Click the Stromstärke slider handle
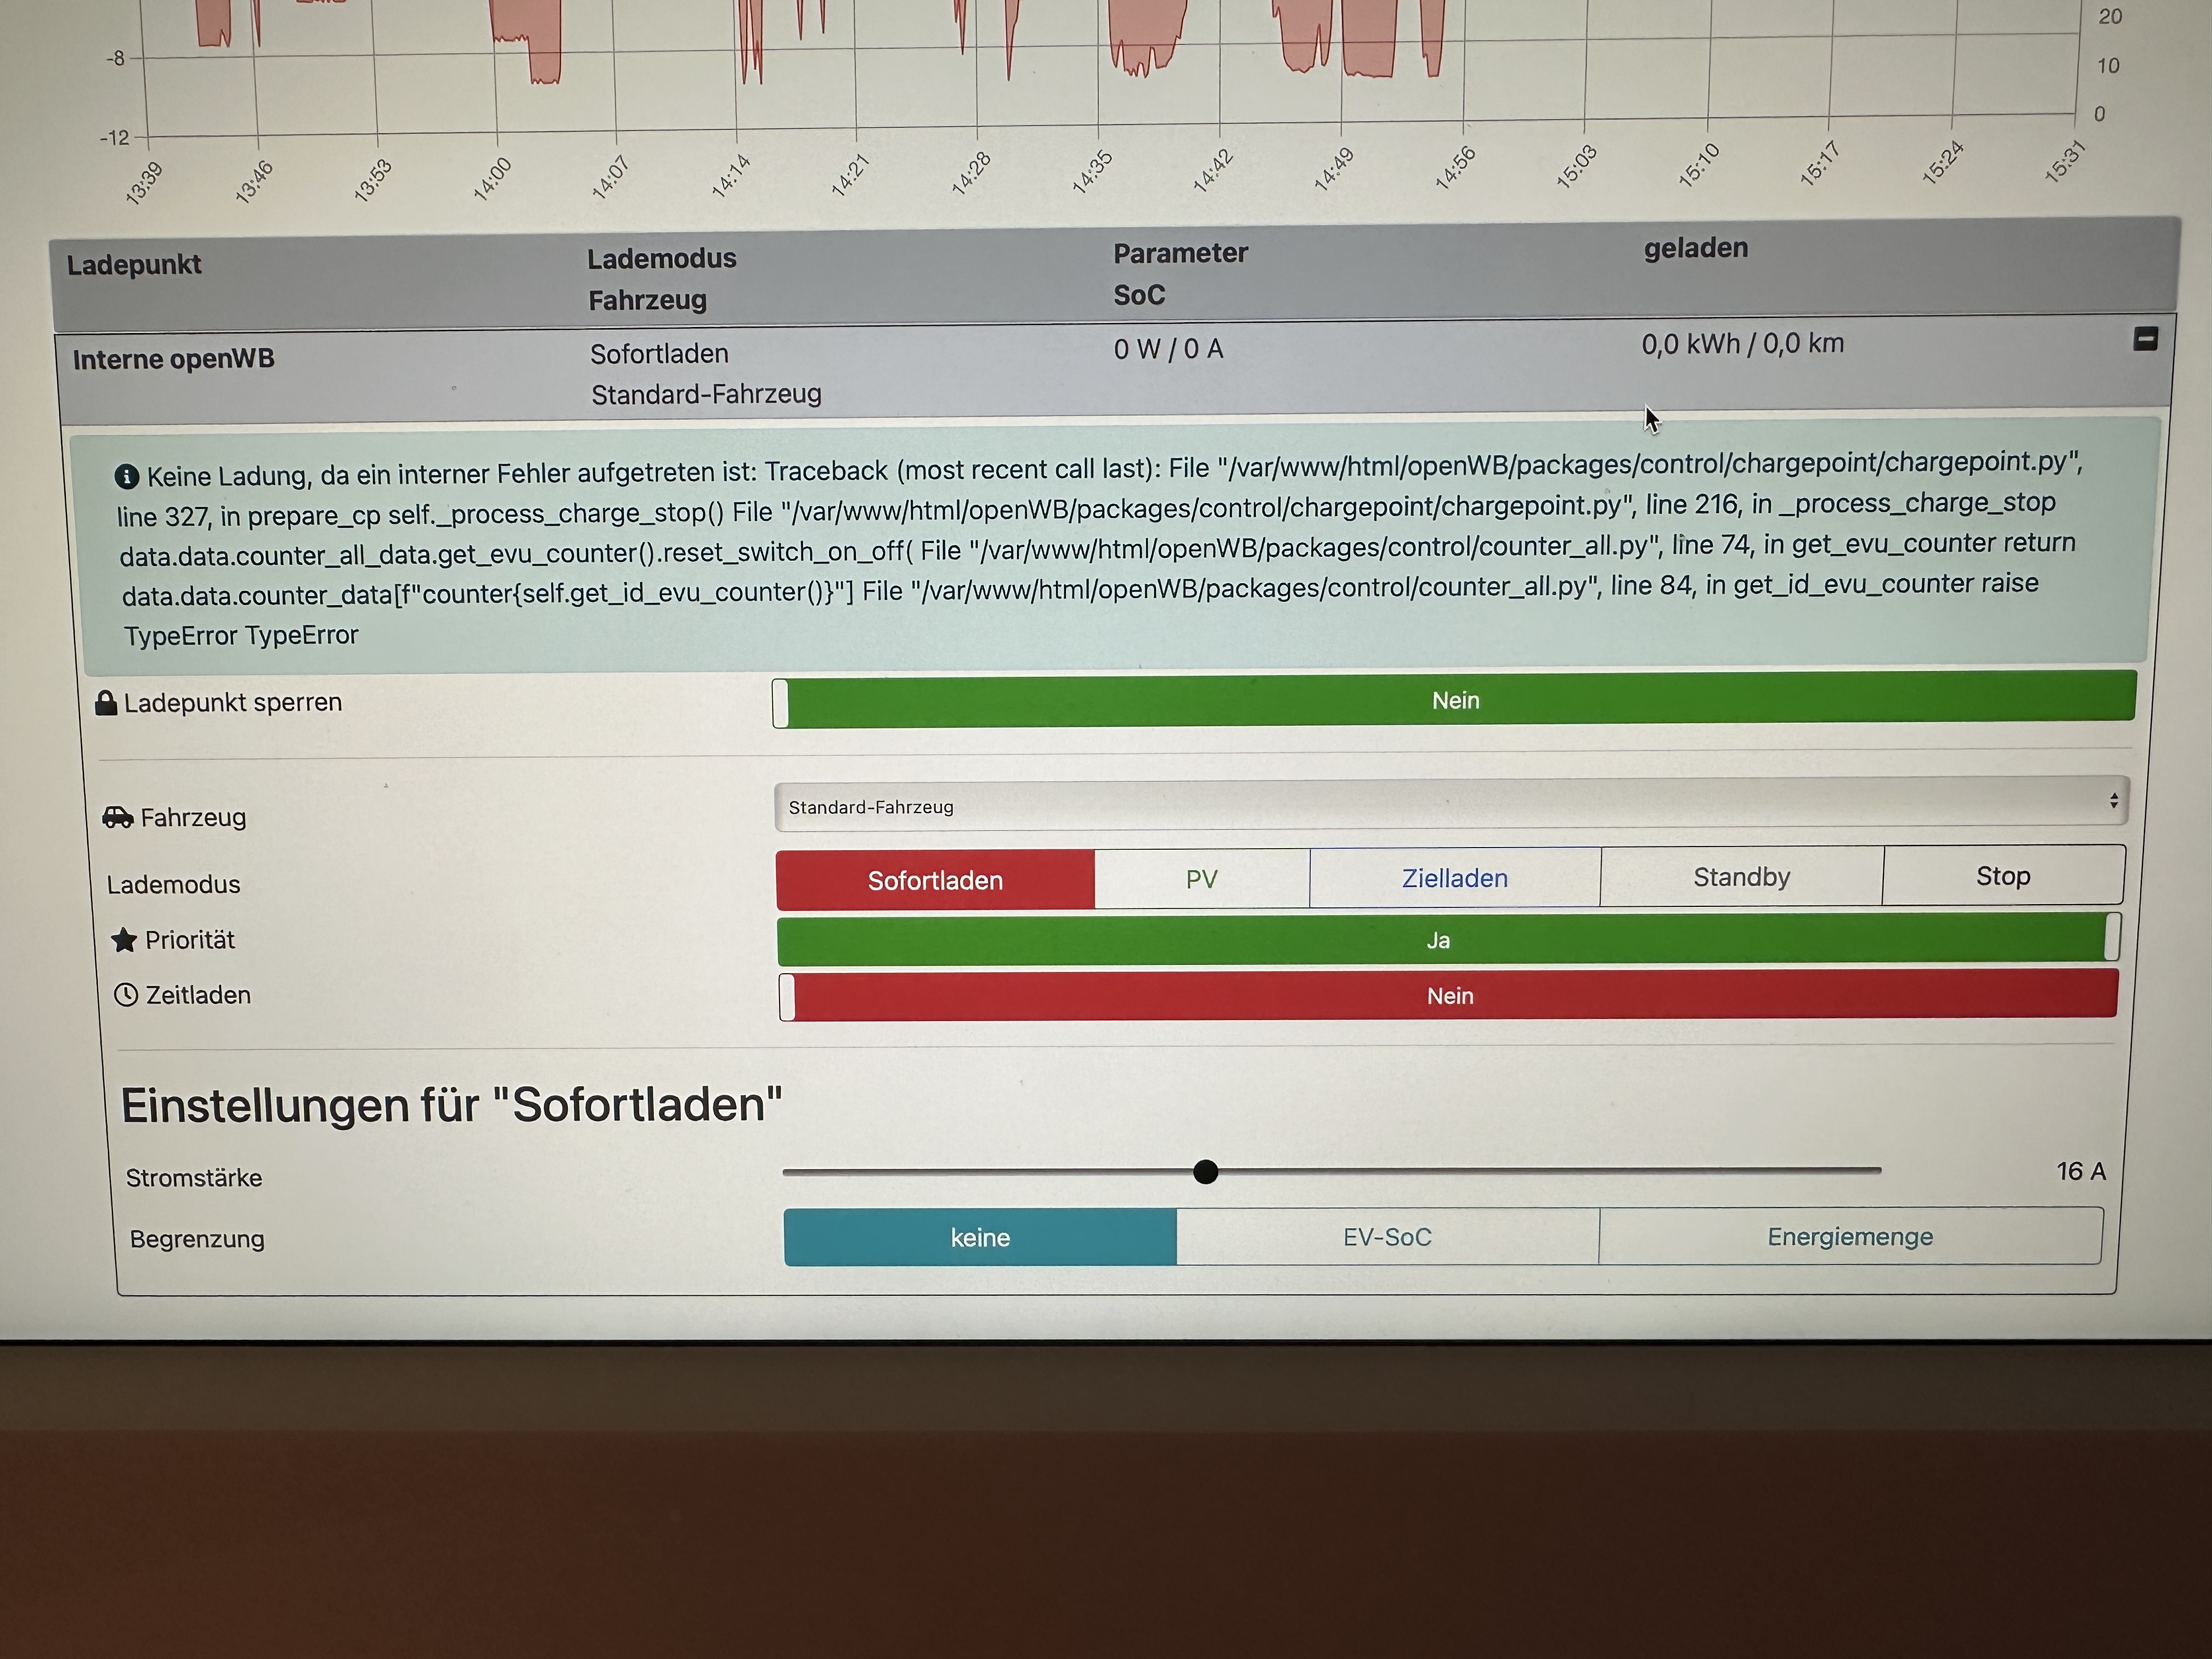 [1206, 1172]
